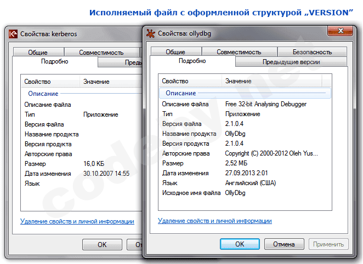Select Подробно tab in ollydbg window
363x264 pixels.
click(192, 61)
